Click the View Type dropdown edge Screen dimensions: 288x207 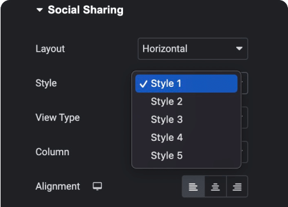click(244, 117)
